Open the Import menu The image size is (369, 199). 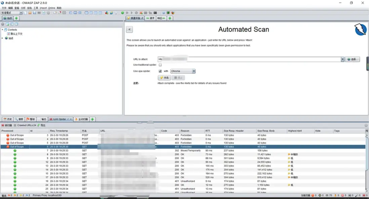(43, 8)
